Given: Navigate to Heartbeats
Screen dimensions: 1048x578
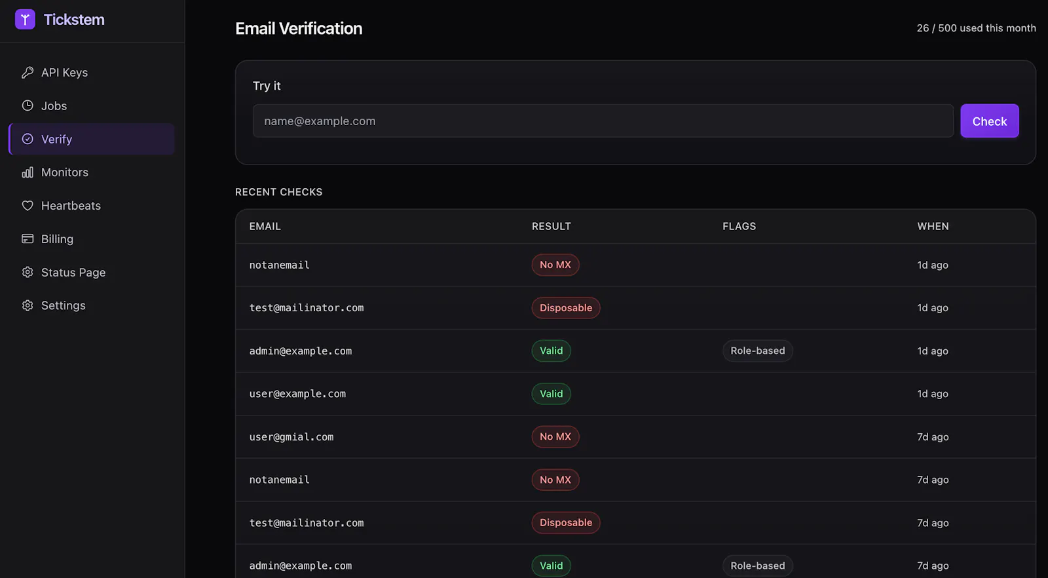Looking at the screenshot, I should tap(92, 206).
